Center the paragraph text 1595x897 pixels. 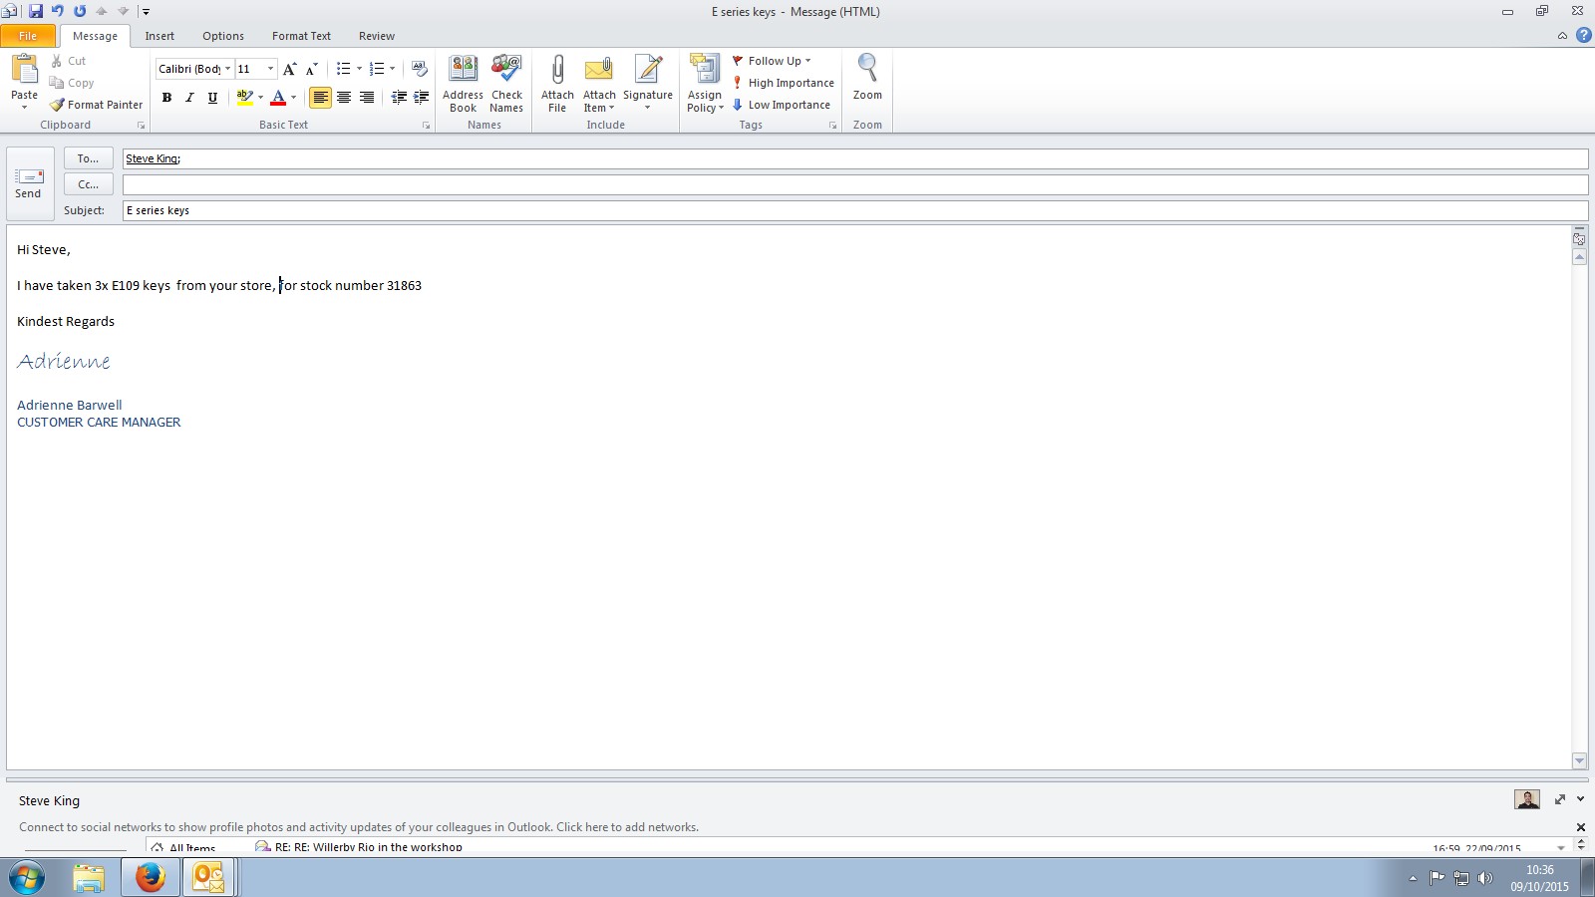coord(344,97)
